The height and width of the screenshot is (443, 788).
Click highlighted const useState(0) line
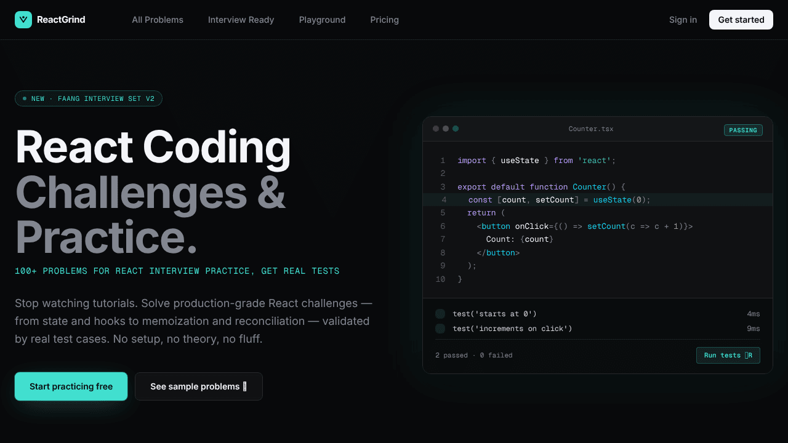pyautogui.click(x=598, y=199)
